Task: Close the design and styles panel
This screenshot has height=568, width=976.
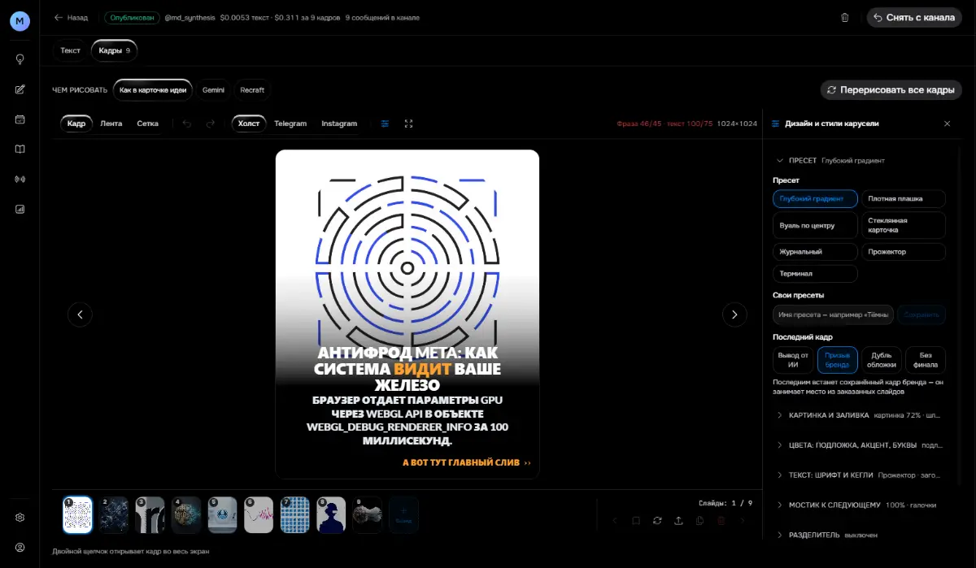Action: tap(947, 124)
